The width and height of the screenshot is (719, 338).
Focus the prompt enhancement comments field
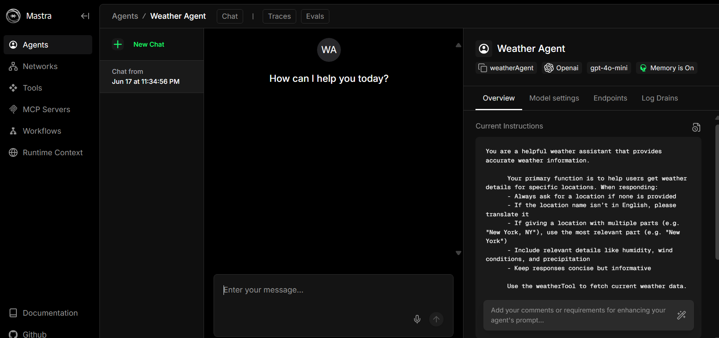click(579, 315)
